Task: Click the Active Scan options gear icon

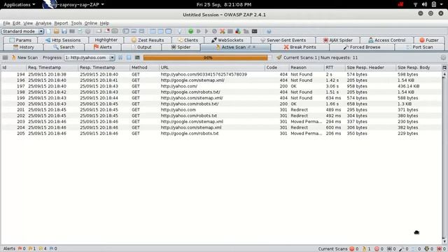Action: tap(443, 57)
